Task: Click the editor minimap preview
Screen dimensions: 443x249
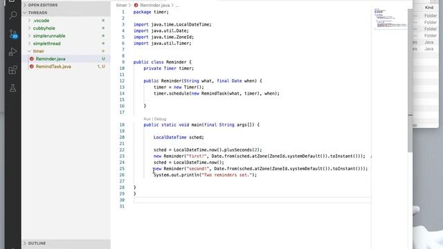Action: coord(390,19)
